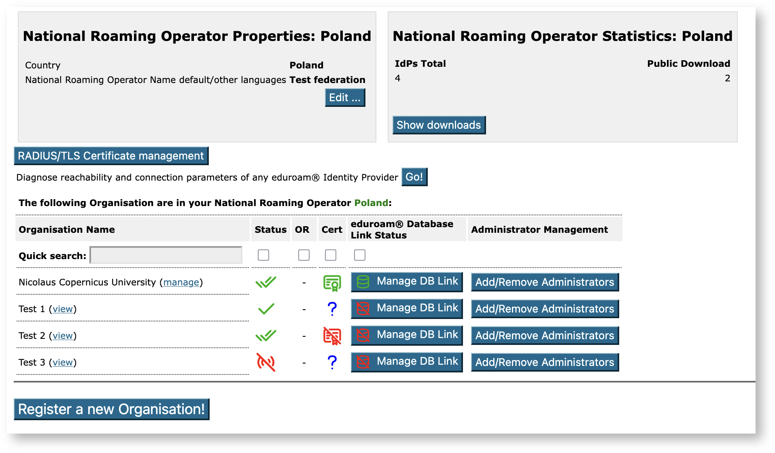Open RADIUS/TLS Certificate management
The width and height of the screenshot is (775, 453).
(111, 155)
